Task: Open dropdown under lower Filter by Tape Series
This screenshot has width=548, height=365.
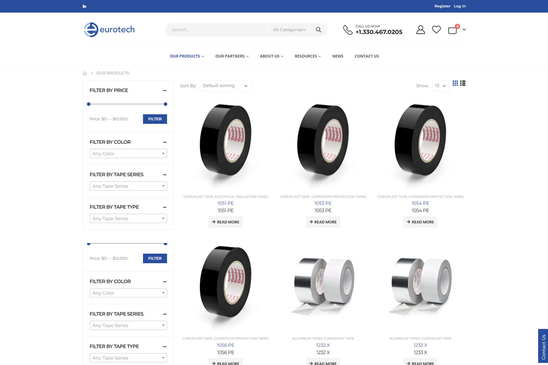Action: [128, 326]
